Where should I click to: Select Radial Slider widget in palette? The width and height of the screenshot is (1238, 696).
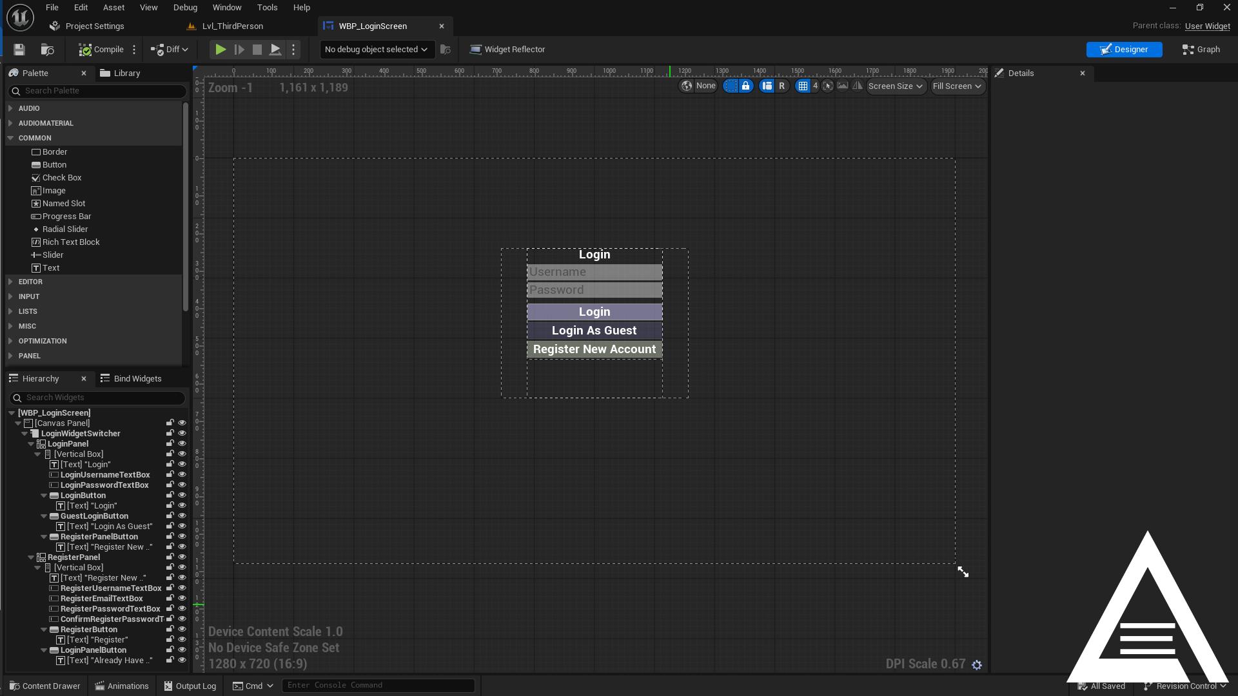click(59, 229)
